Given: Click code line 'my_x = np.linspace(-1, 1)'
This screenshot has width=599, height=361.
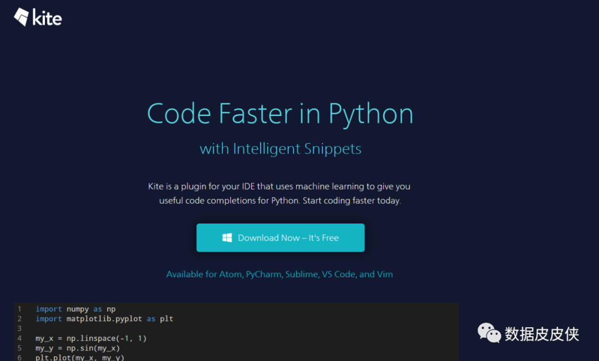Looking at the screenshot, I should (x=91, y=338).
